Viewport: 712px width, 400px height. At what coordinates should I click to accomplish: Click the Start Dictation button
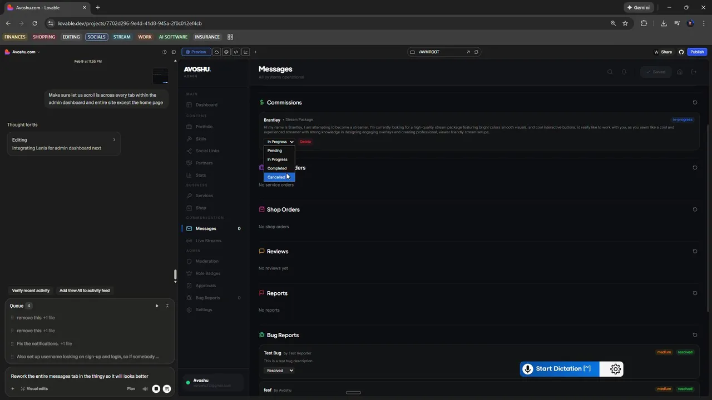pyautogui.click(x=560, y=369)
